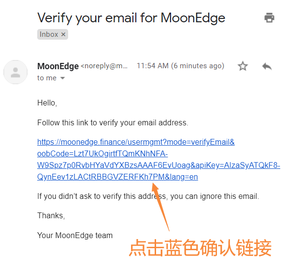Click the Inbox label chip
This screenshot has height=271, width=288.
point(53,34)
